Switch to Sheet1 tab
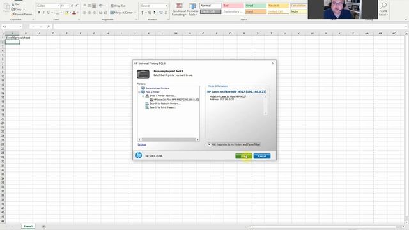The width and height of the screenshot is (409, 230). click(28, 226)
